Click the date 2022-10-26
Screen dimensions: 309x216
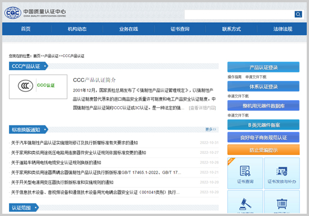(x=209, y=162)
